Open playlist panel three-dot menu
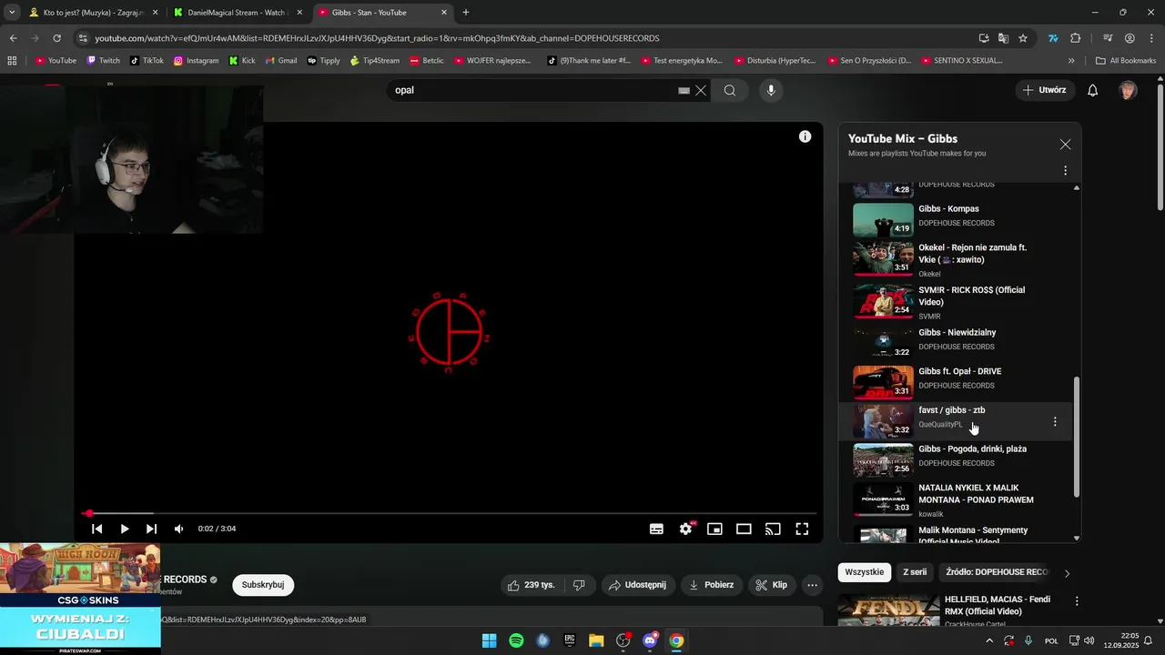Screen dimensions: 1165x655 (1065, 170)
